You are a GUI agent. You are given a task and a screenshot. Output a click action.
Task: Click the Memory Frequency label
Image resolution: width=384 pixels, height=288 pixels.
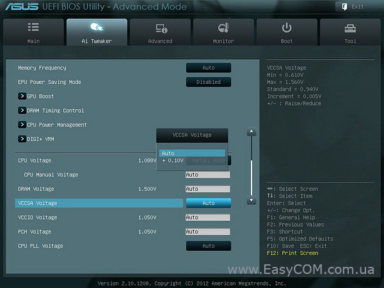click(x=42, y=68)
